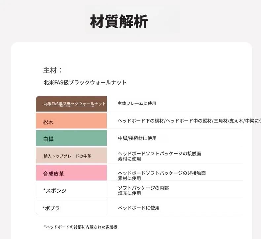
Task: Click the brown black walnut color swatch
Action: 71,104
